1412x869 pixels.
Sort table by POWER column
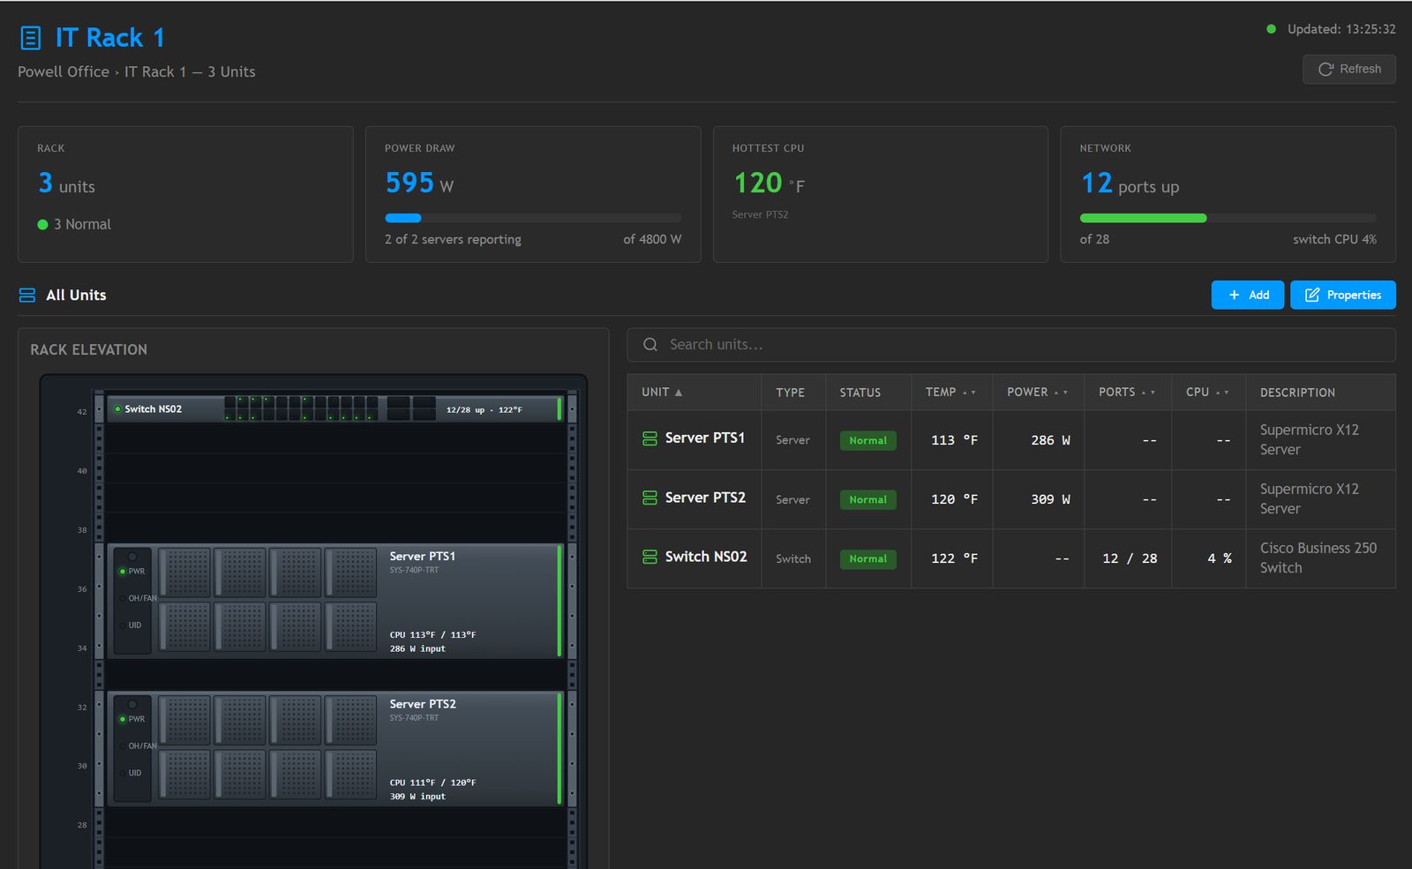coord(1037,392)
